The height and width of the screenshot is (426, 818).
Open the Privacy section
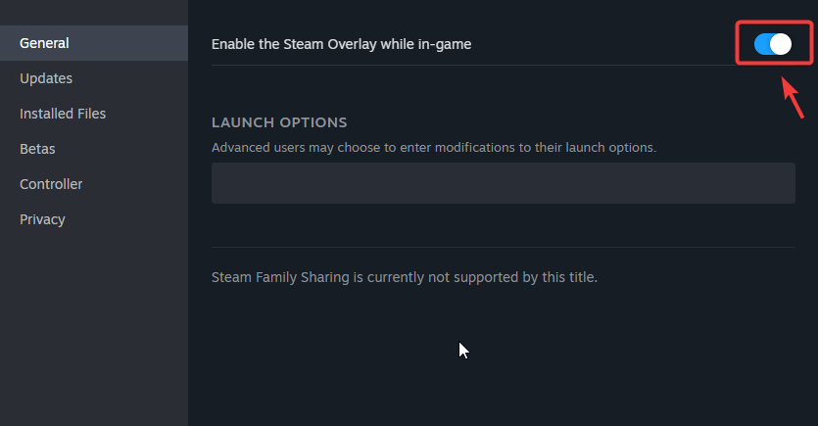tap(42, 219)
